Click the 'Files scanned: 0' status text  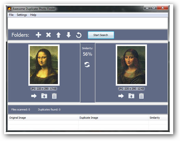click(x=20, y=110)
